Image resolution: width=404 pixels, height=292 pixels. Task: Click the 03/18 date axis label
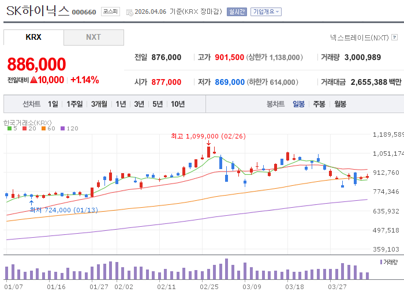pyautogui.click(x=294, y=287)
